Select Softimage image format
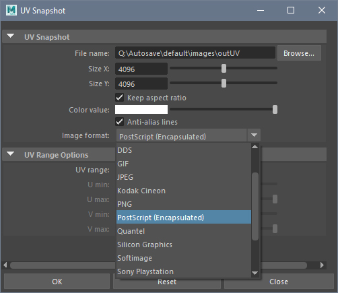This screenshot has height=293, width=338. [x=184, y=258]
